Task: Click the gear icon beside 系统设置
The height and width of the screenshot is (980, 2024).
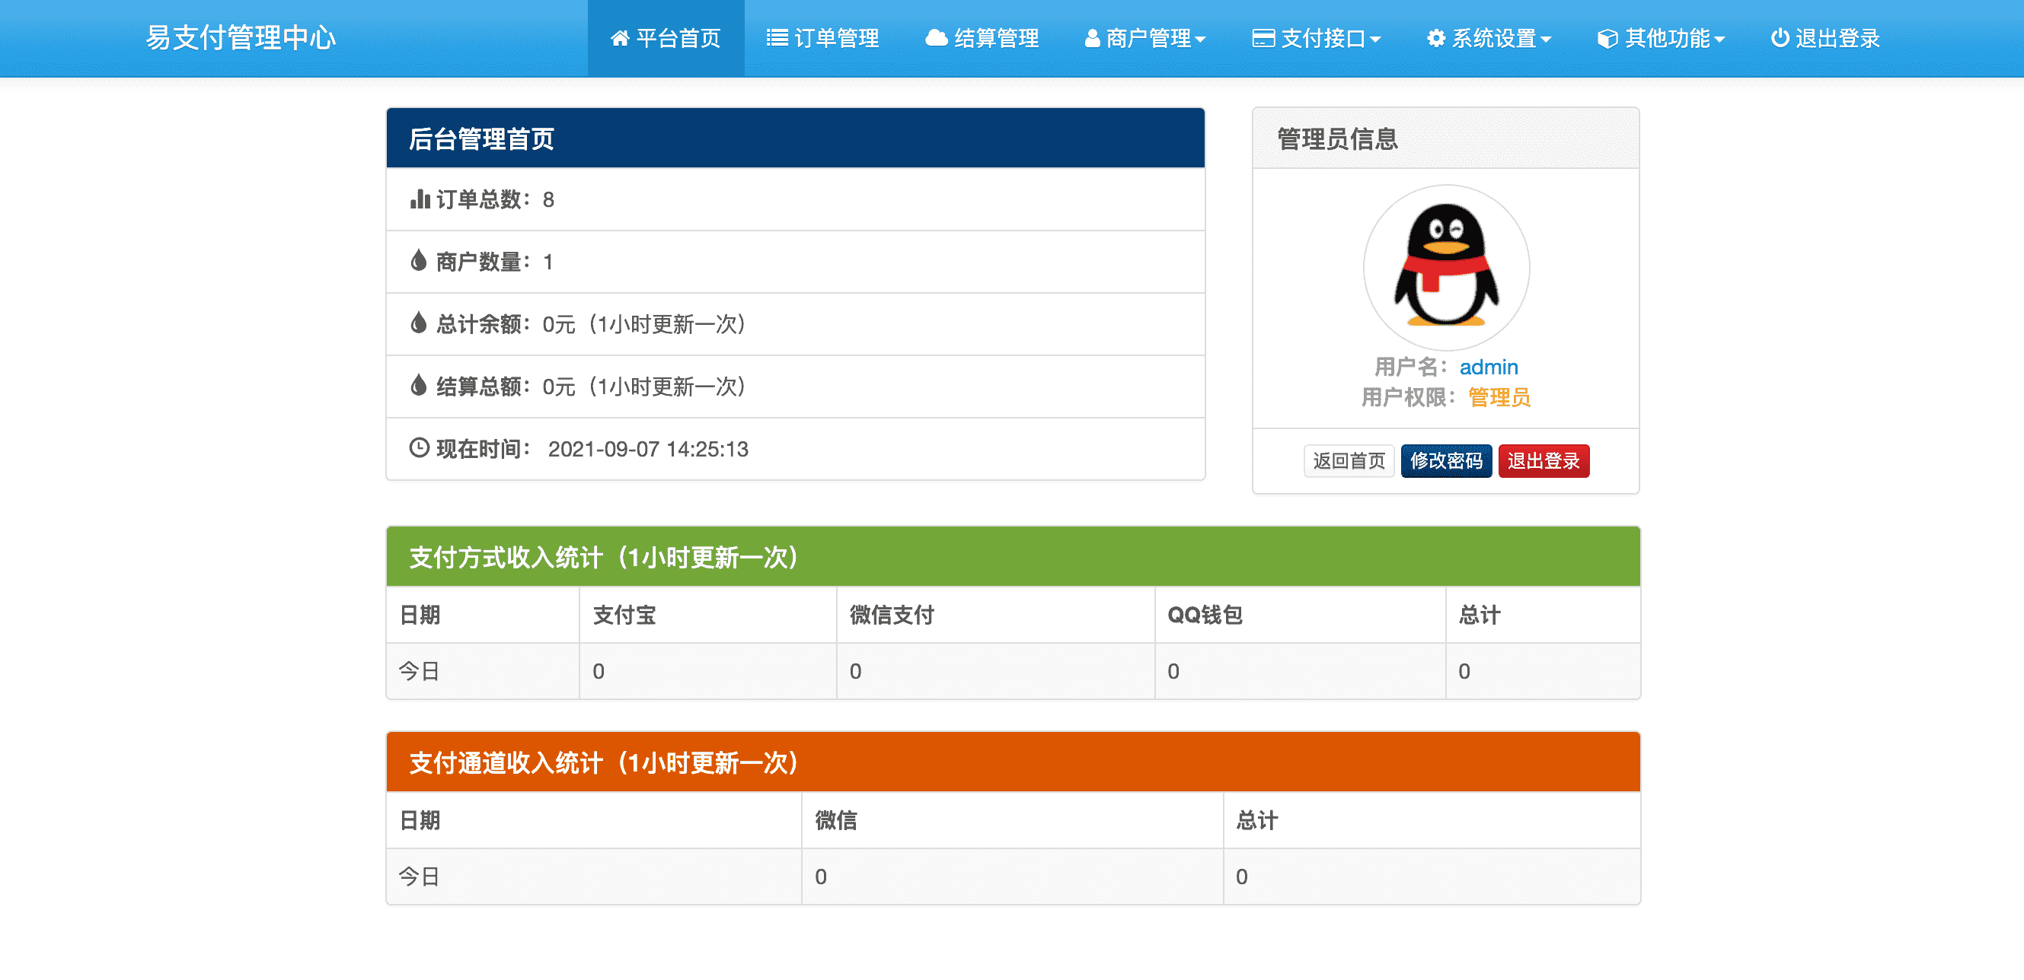Action: tap(1435, 39)
